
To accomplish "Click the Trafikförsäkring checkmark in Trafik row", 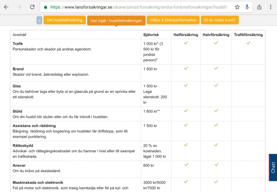I will click(x=248, y=43).
